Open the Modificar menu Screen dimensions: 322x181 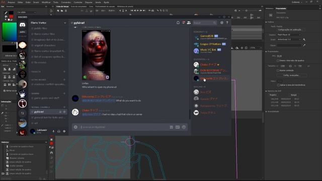tap(46, 2)
